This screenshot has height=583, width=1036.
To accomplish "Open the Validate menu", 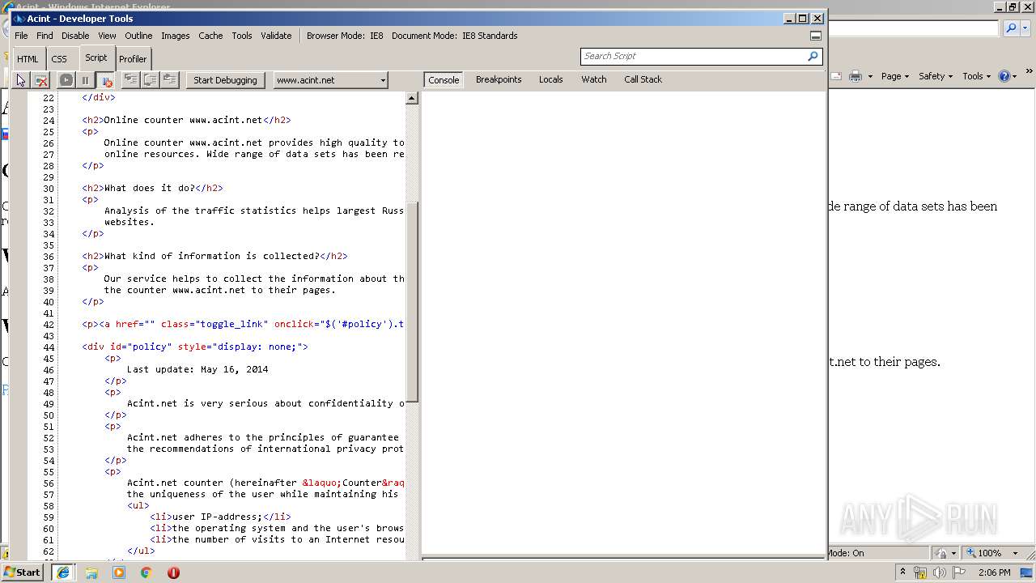I will [x=276, y=36].
